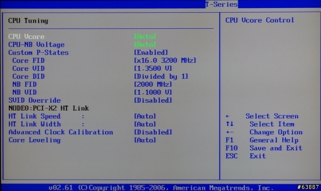This screenshot has height=191, width=321.
Task: Click the CPU Tuning page title
Action: point(28,21)
